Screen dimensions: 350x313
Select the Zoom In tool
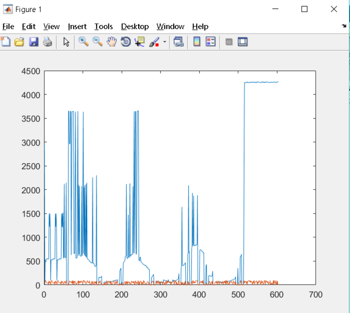(83, 42)
